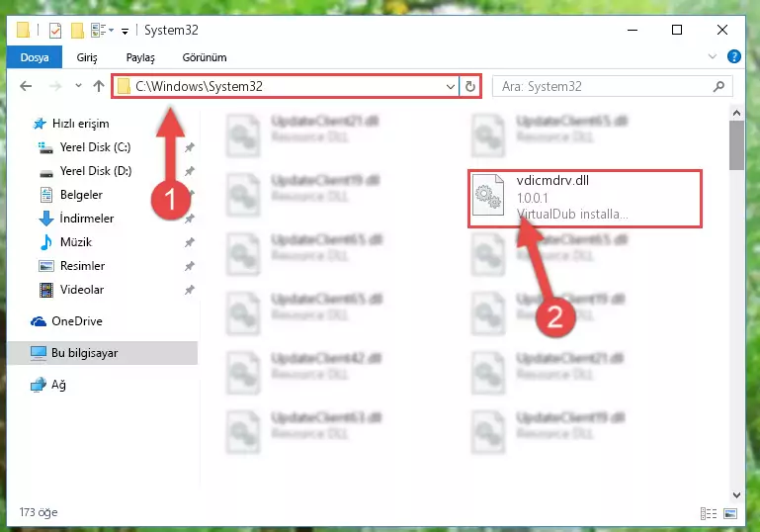The image size is (760, 532).
Task: Click the Müzik note icon
Action: tap(46, 242)
